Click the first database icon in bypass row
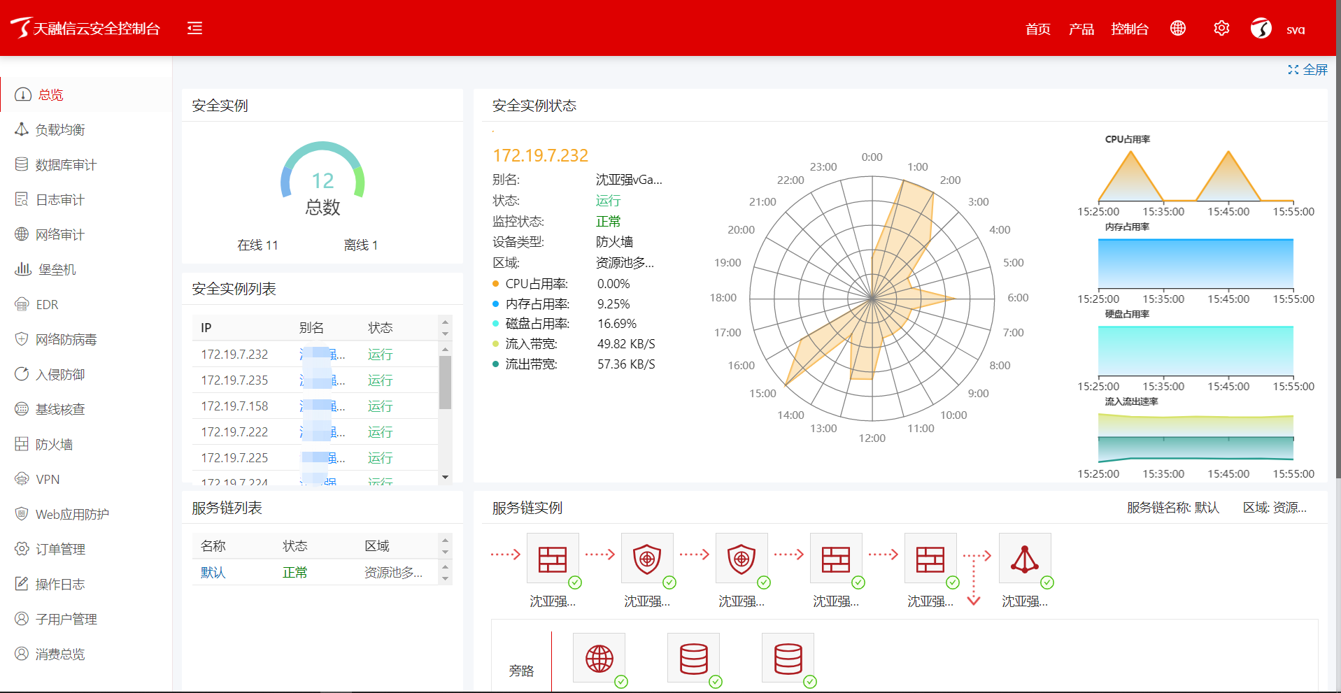The image size is (1341, 693). tap(693, 658)
